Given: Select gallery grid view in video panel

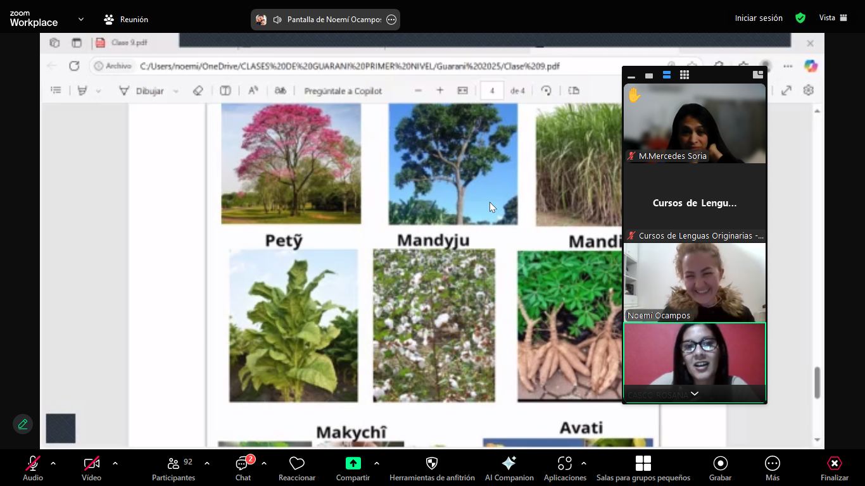Looking at the screenshot, I should (685, 75).
